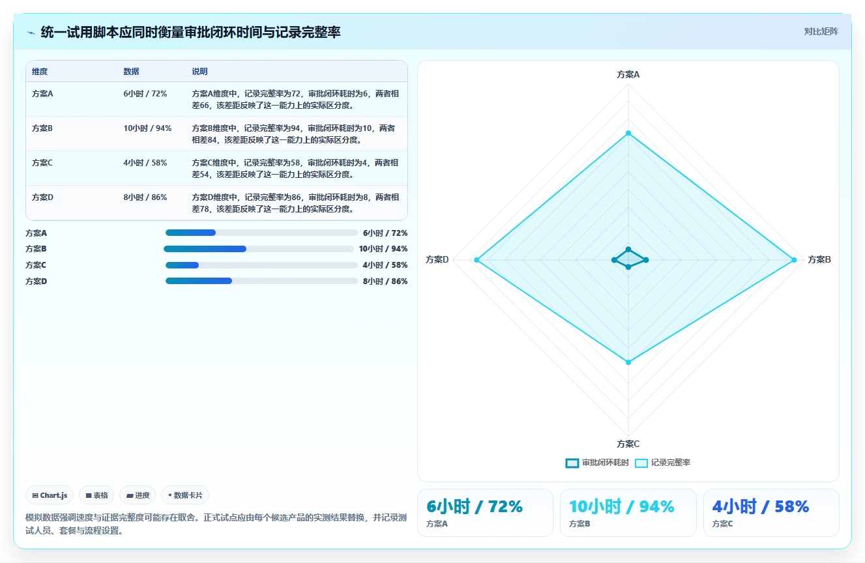Toggle 记录完整率 legend entry
The width and height of the screenshot is (865, 563).
(x=662, y=463)
